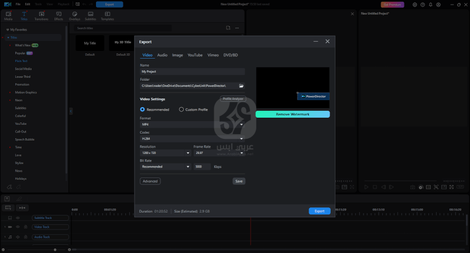Click the Remove Watermark button
The image size is (470, 253).
[x=293, y=114]
